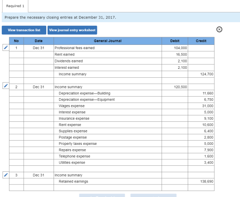Select the Depreciation expense—Building account cell
The image size is (240, 197).
click(108, 93)
